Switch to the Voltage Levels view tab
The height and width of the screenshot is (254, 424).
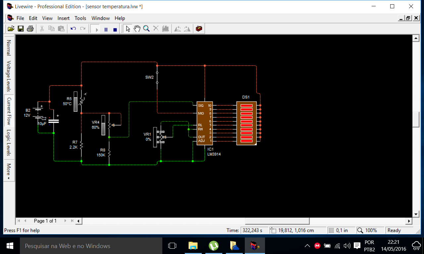pos(9,76)
